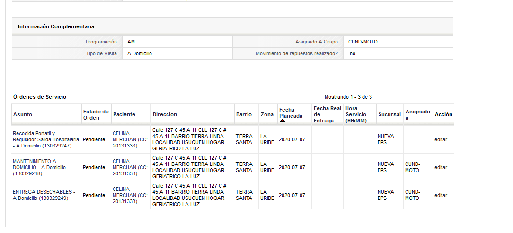Click editar for Recogida Portatil order
The image size is (513, 233).
(441, 139)
